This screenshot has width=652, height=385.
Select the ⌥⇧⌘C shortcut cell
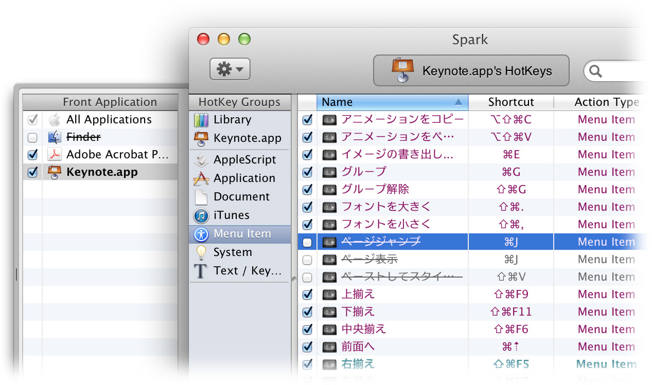pyautogui.click(x=511, y=120)
